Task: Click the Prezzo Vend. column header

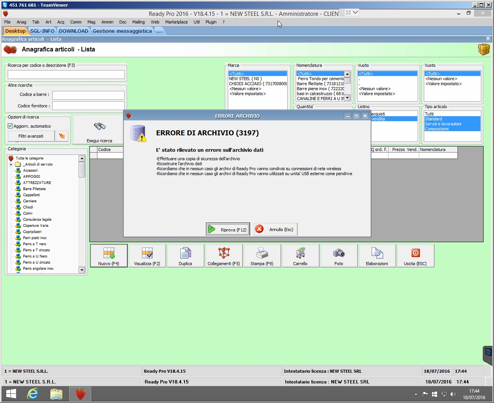Action: click(404, 149)
